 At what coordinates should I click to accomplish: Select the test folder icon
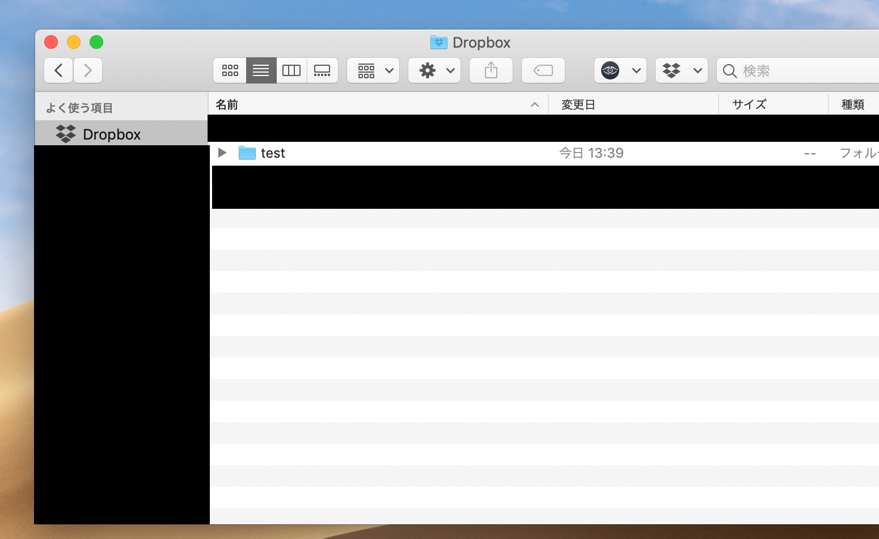coord(247,153)
